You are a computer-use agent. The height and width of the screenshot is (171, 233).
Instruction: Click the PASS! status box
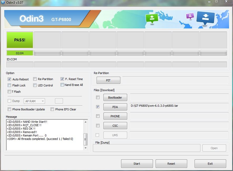pyautogui.click(x=20, y=40)
